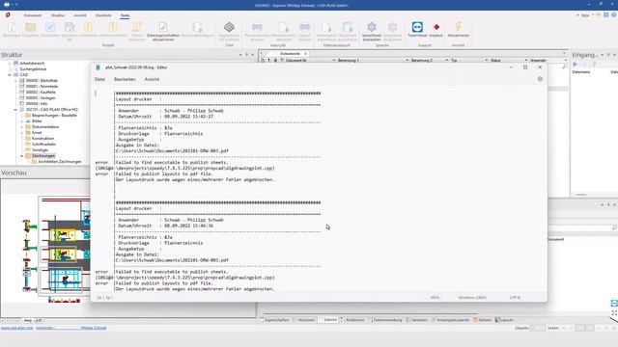Select Sonstiges folder in tree

(x=40, y=150)
